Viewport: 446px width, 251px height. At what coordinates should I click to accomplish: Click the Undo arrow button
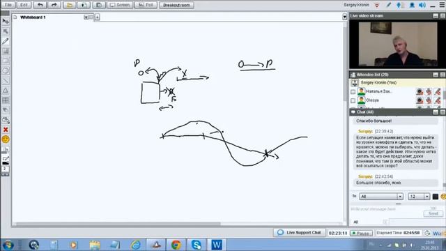[x=40, y=5]
